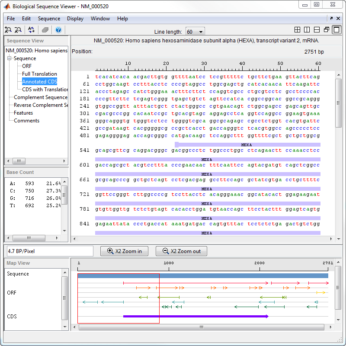Viewport: 346px width, 346px height.
Task: Click the purple CDS bar in Map View
Action: 195,316
